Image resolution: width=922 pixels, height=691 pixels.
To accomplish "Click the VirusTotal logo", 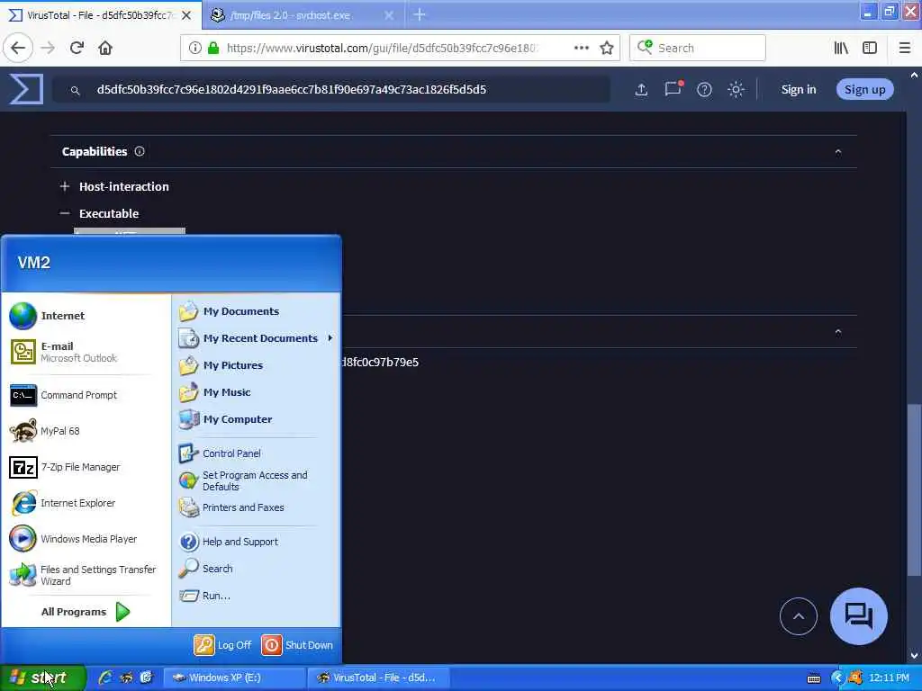I will pyautogui.click(x=26, y=89).
